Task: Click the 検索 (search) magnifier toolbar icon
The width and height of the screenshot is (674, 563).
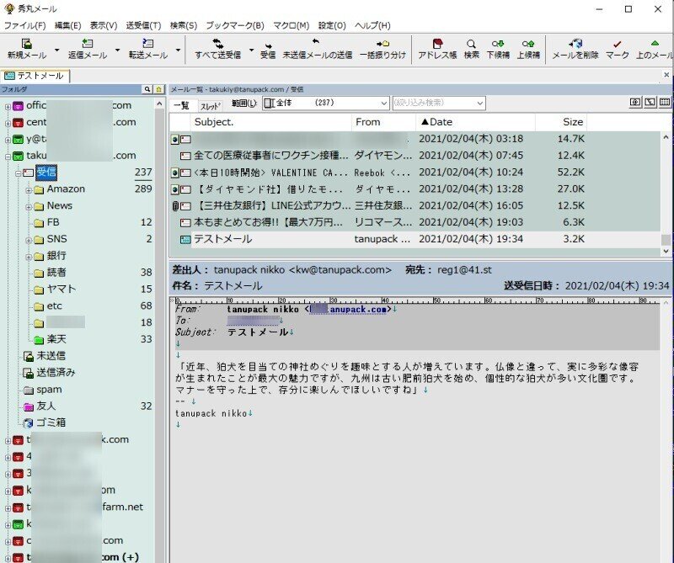Action: coord(472,44)
